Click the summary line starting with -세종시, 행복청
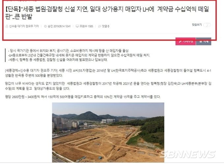Screen dimensions: 224x164 coord(58,60)
